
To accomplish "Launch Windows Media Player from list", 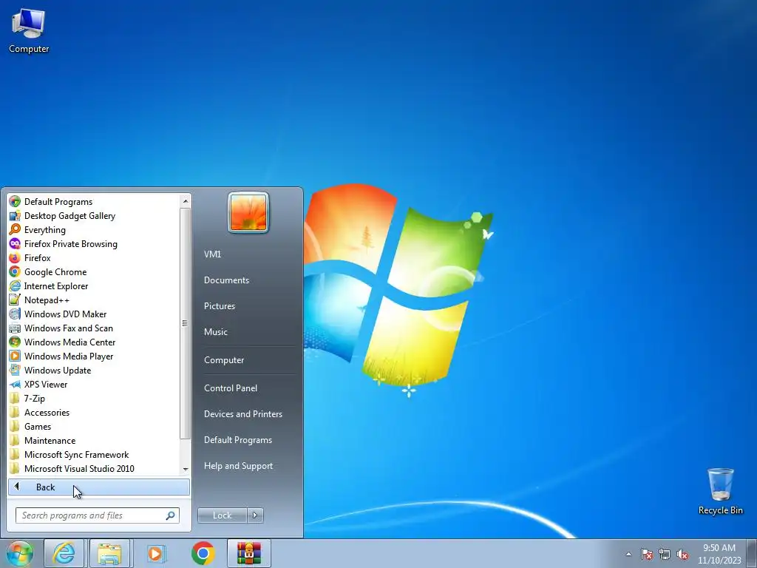I will pos(69,356).
